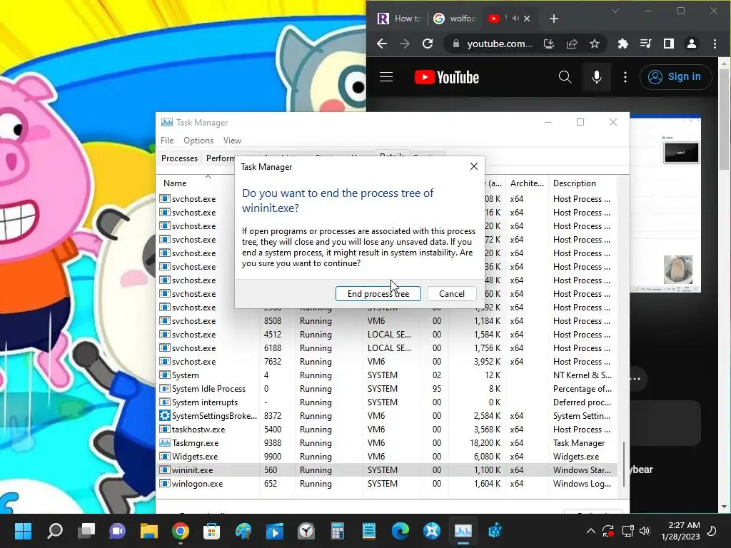
Task: Select the Taskmgr.exe process row
Action: pos(388,443)
